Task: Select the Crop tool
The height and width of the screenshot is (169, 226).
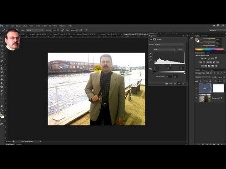Action: (x=2, y=53)
